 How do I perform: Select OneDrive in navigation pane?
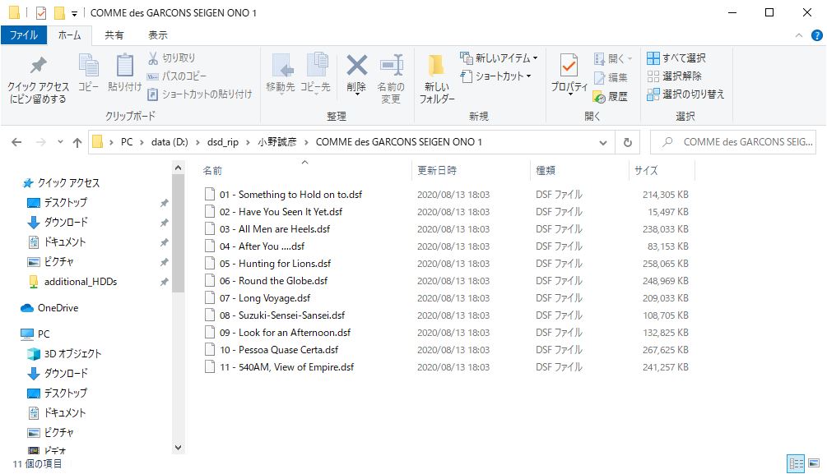pos(58,308)
